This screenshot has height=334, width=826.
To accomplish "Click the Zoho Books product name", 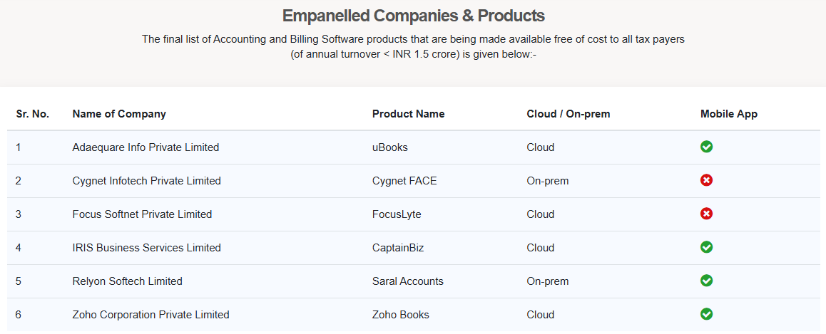I will (x=400, y=315).
